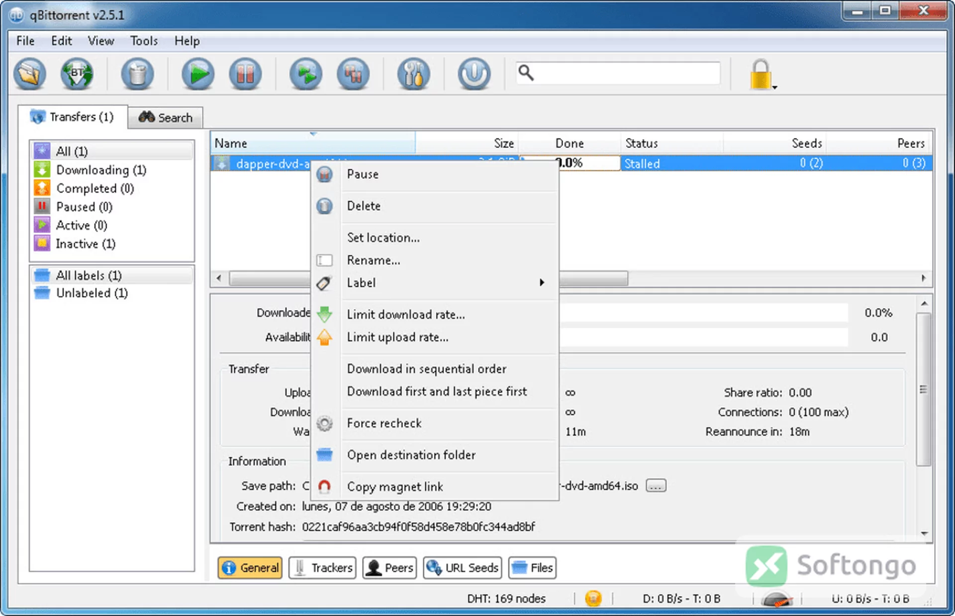Sort by the Status column header

pos(671,144)
